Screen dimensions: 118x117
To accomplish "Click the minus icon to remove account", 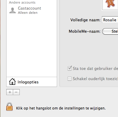I will 16,92.
